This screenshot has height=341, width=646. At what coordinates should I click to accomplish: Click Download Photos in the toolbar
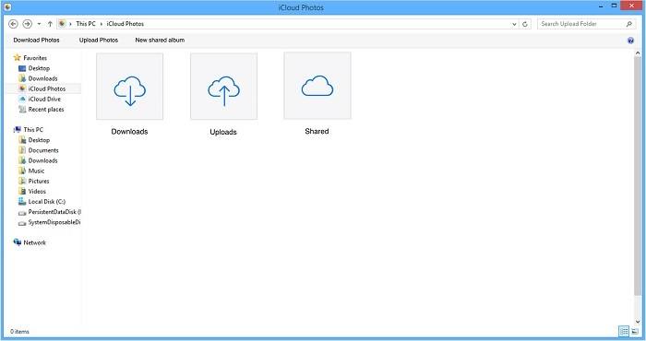[36, 40]
